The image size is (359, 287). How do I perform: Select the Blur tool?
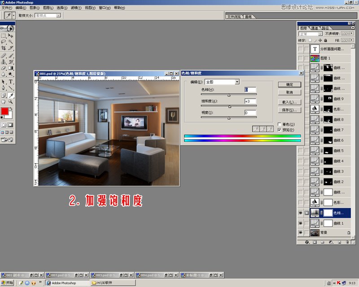point(4,74)
